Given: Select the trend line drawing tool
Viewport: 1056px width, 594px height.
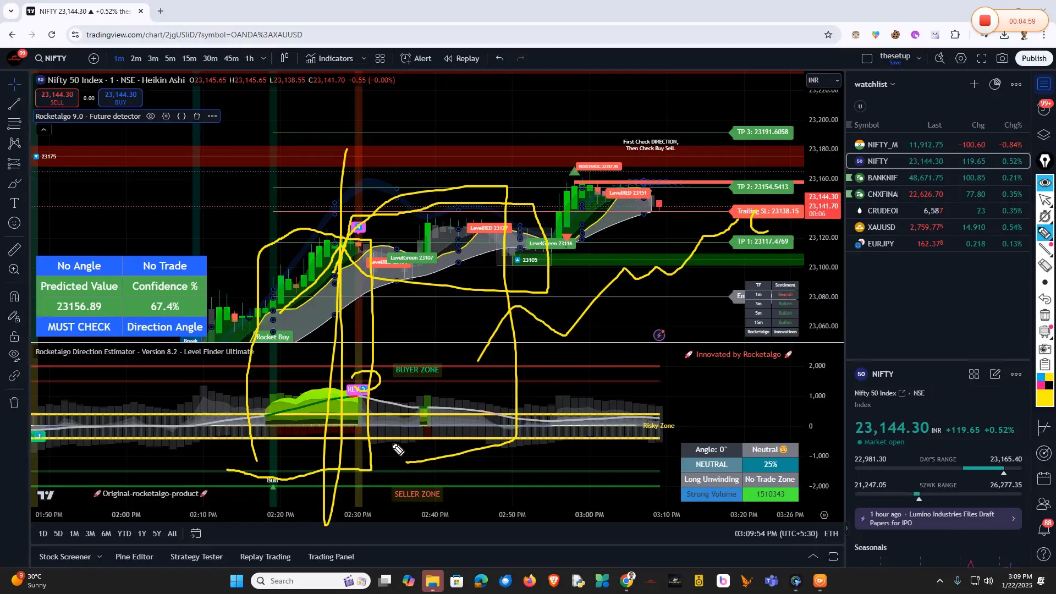Looking at the screenshot, I should coord(14,103).
